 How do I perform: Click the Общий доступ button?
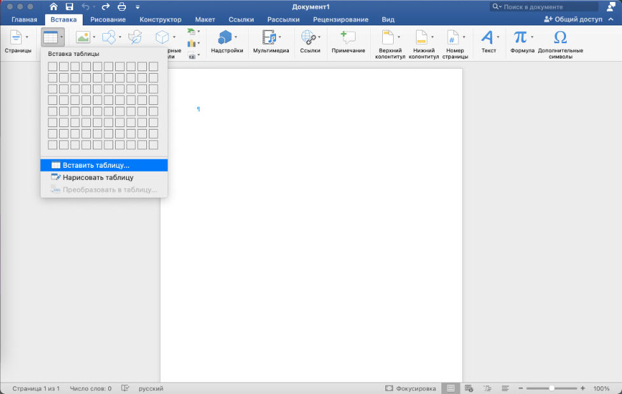pos(573,19)
